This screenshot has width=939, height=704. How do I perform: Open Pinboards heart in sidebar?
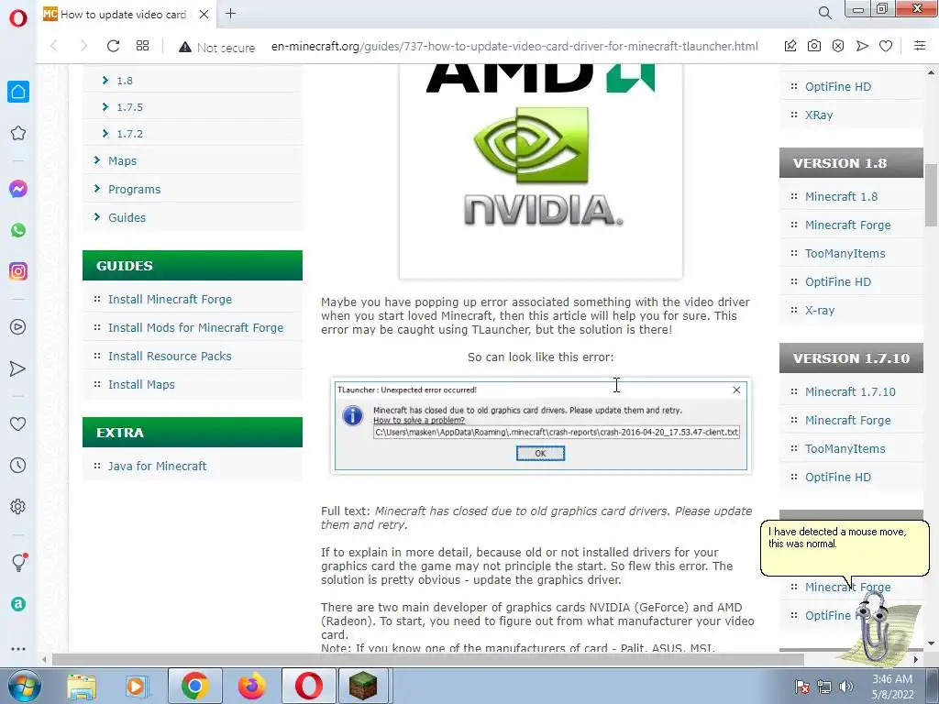coord(18,423)
